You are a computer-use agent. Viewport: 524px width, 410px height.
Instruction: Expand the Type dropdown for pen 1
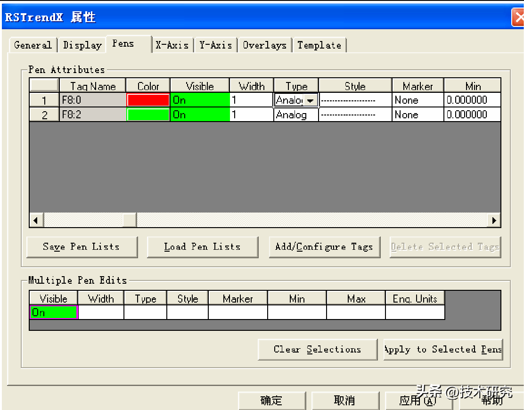point(310,100)
